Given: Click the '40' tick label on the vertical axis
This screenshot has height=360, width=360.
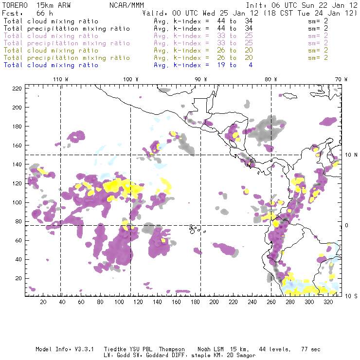Looking at the screenshot, I should point(18,259).
